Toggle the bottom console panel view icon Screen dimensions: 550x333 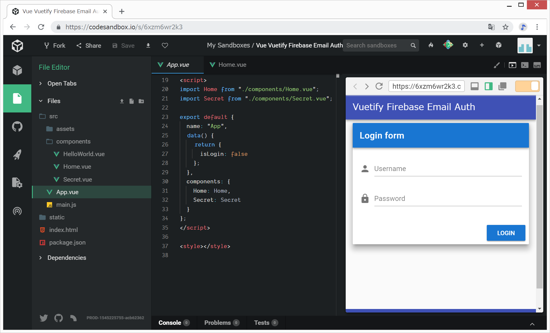tap(537, 65)
